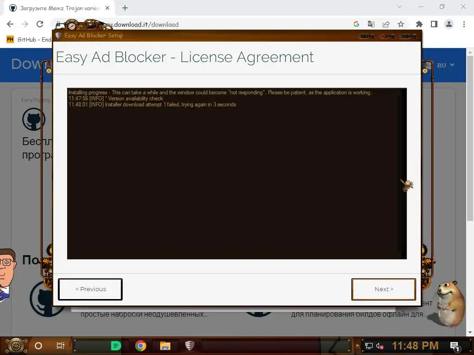The image size is (474, 355).
Task: Open Cortana search circle
Action: [38, 346]
